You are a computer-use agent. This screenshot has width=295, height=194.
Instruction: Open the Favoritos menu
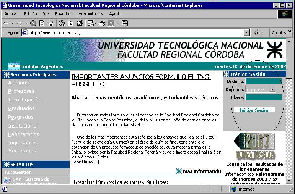tap(64, 14)
